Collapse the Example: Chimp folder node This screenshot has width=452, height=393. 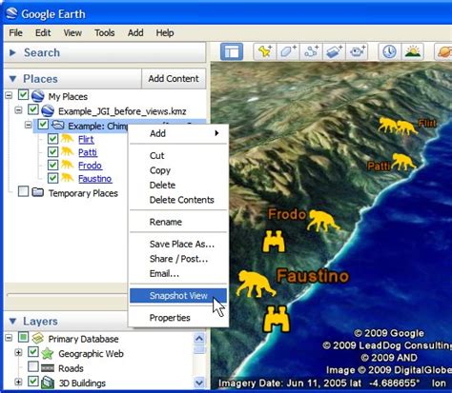point(29,125)
